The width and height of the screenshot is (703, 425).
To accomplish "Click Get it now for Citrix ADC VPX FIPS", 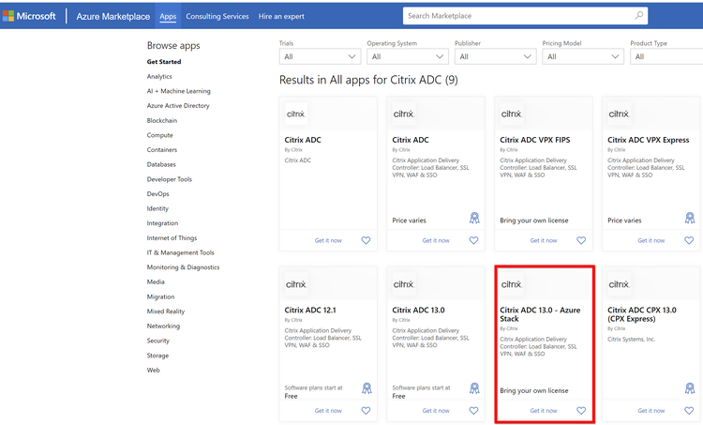I will [544, 240].
